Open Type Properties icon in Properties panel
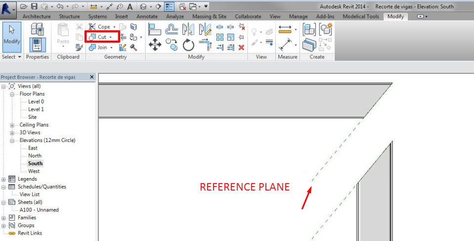This screenshot has width=474, height=241. [38, 29]
